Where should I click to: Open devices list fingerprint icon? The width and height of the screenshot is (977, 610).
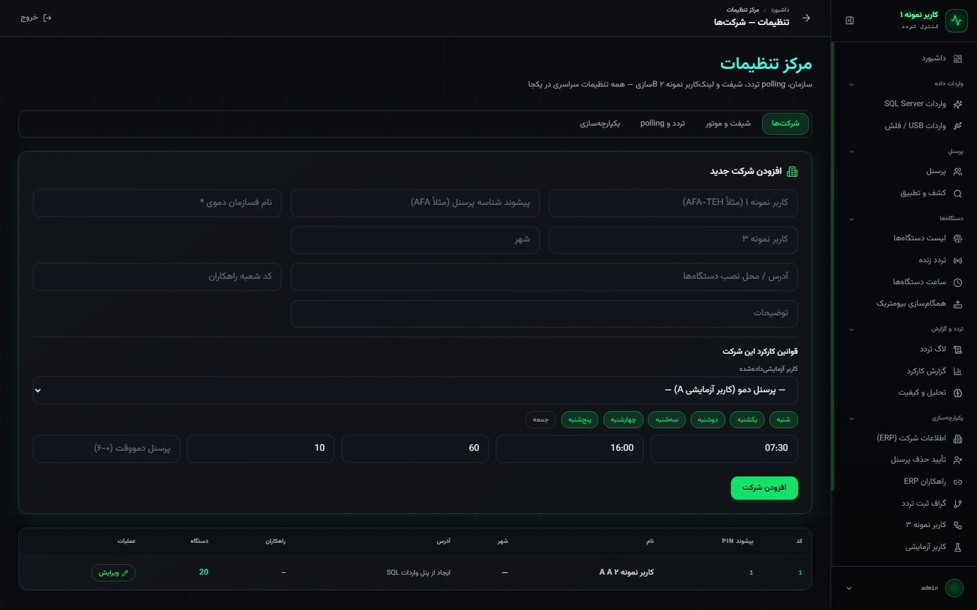957,239
